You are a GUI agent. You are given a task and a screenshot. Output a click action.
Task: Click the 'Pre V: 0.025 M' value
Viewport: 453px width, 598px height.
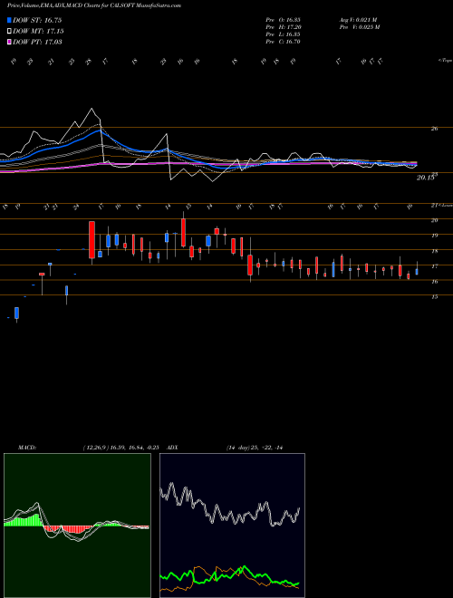(359, 27)
